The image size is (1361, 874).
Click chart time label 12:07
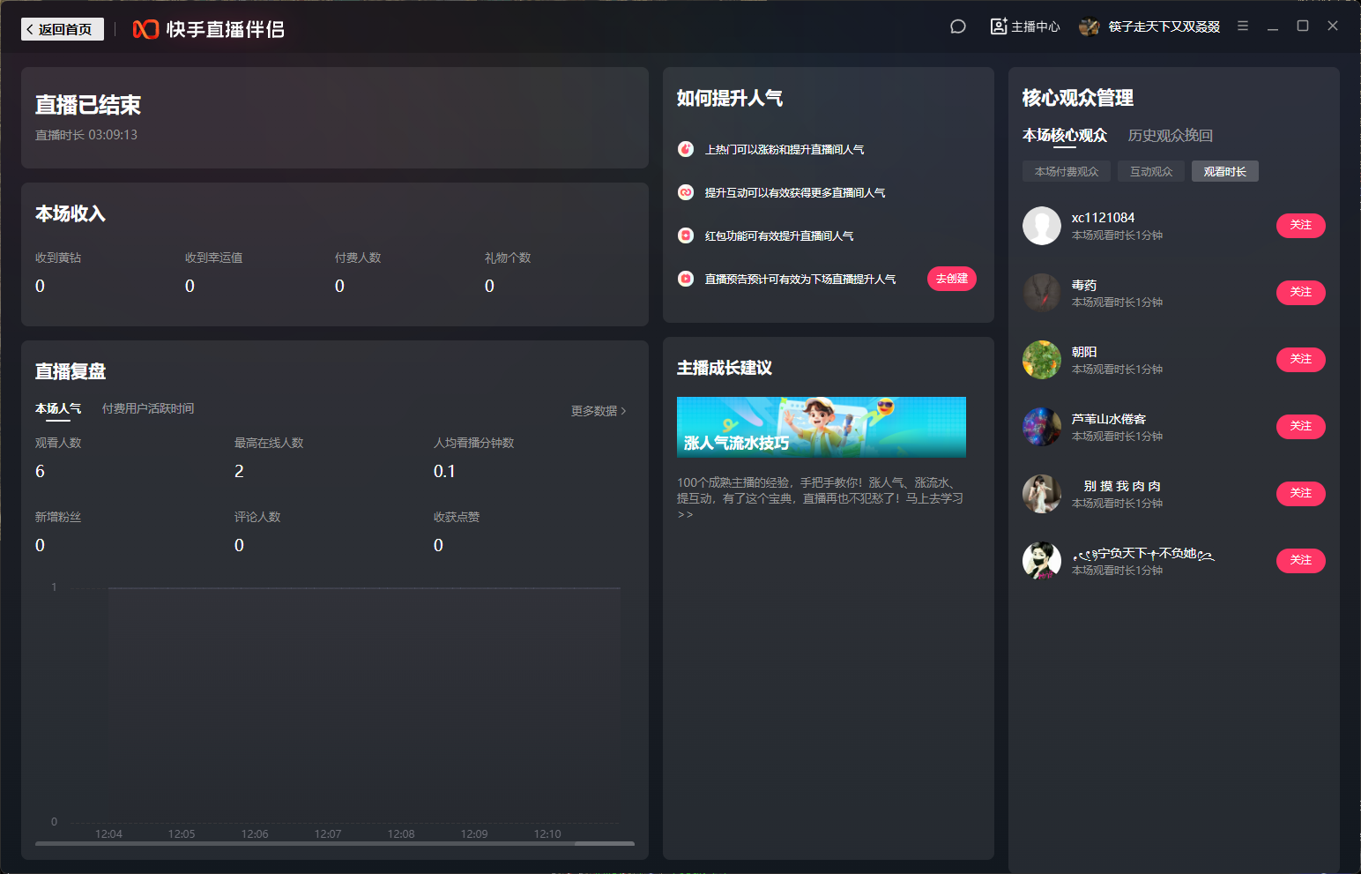pos(328,833)
